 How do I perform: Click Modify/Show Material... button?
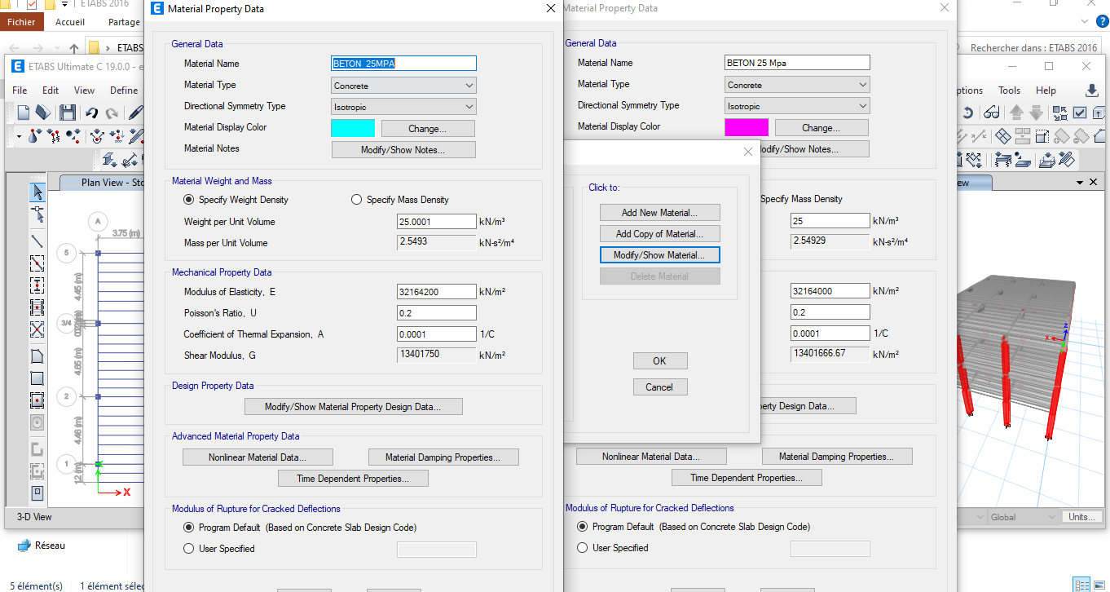660,255
